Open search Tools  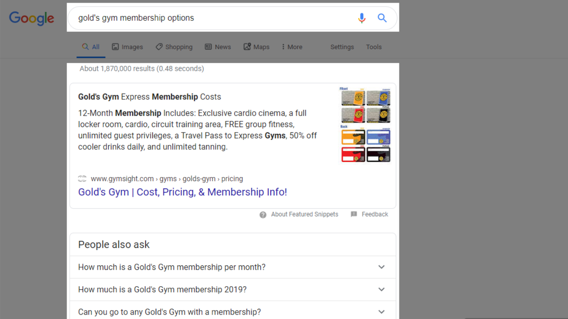coord(374,47)
